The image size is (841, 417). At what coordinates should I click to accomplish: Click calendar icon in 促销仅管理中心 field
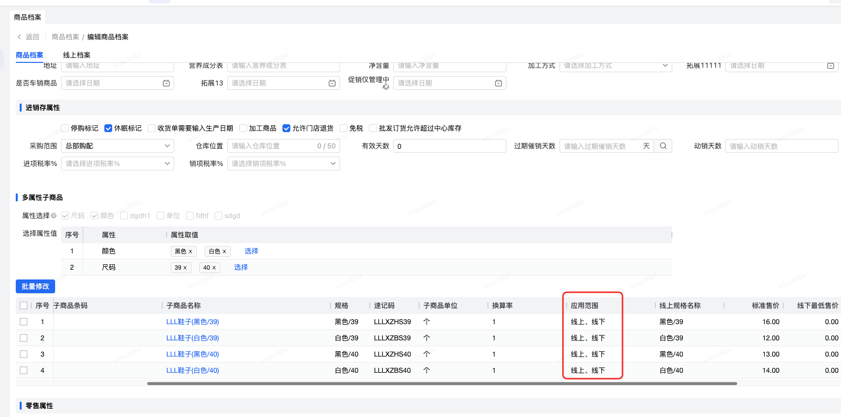(x=498, y=83)
